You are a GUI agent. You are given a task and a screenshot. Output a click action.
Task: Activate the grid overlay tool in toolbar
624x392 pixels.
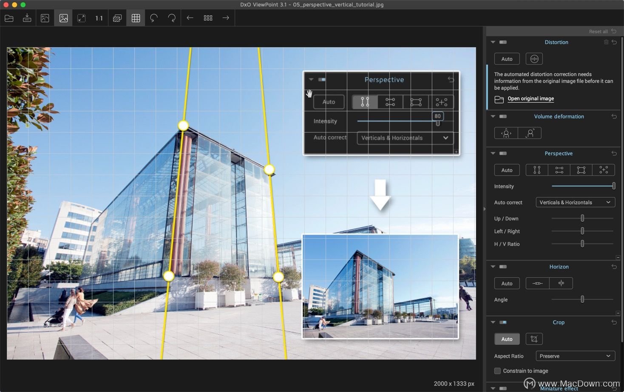tap(136, 18)
